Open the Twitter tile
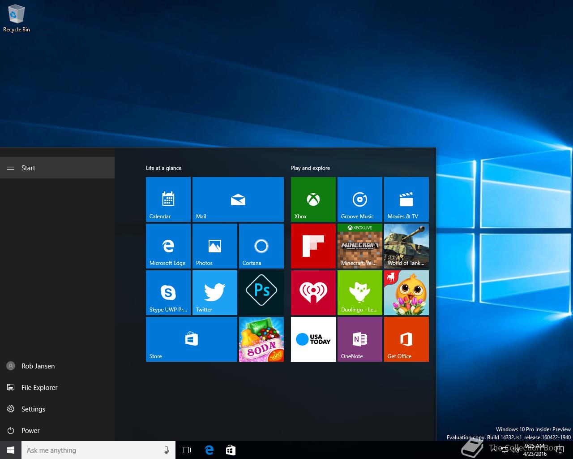 pyautogui.click(x=215, y=293)
